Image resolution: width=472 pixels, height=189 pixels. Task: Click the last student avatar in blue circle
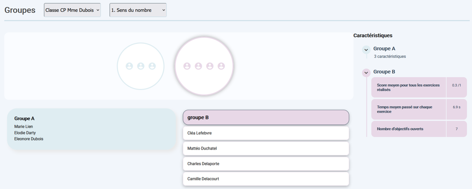point(152,66)
